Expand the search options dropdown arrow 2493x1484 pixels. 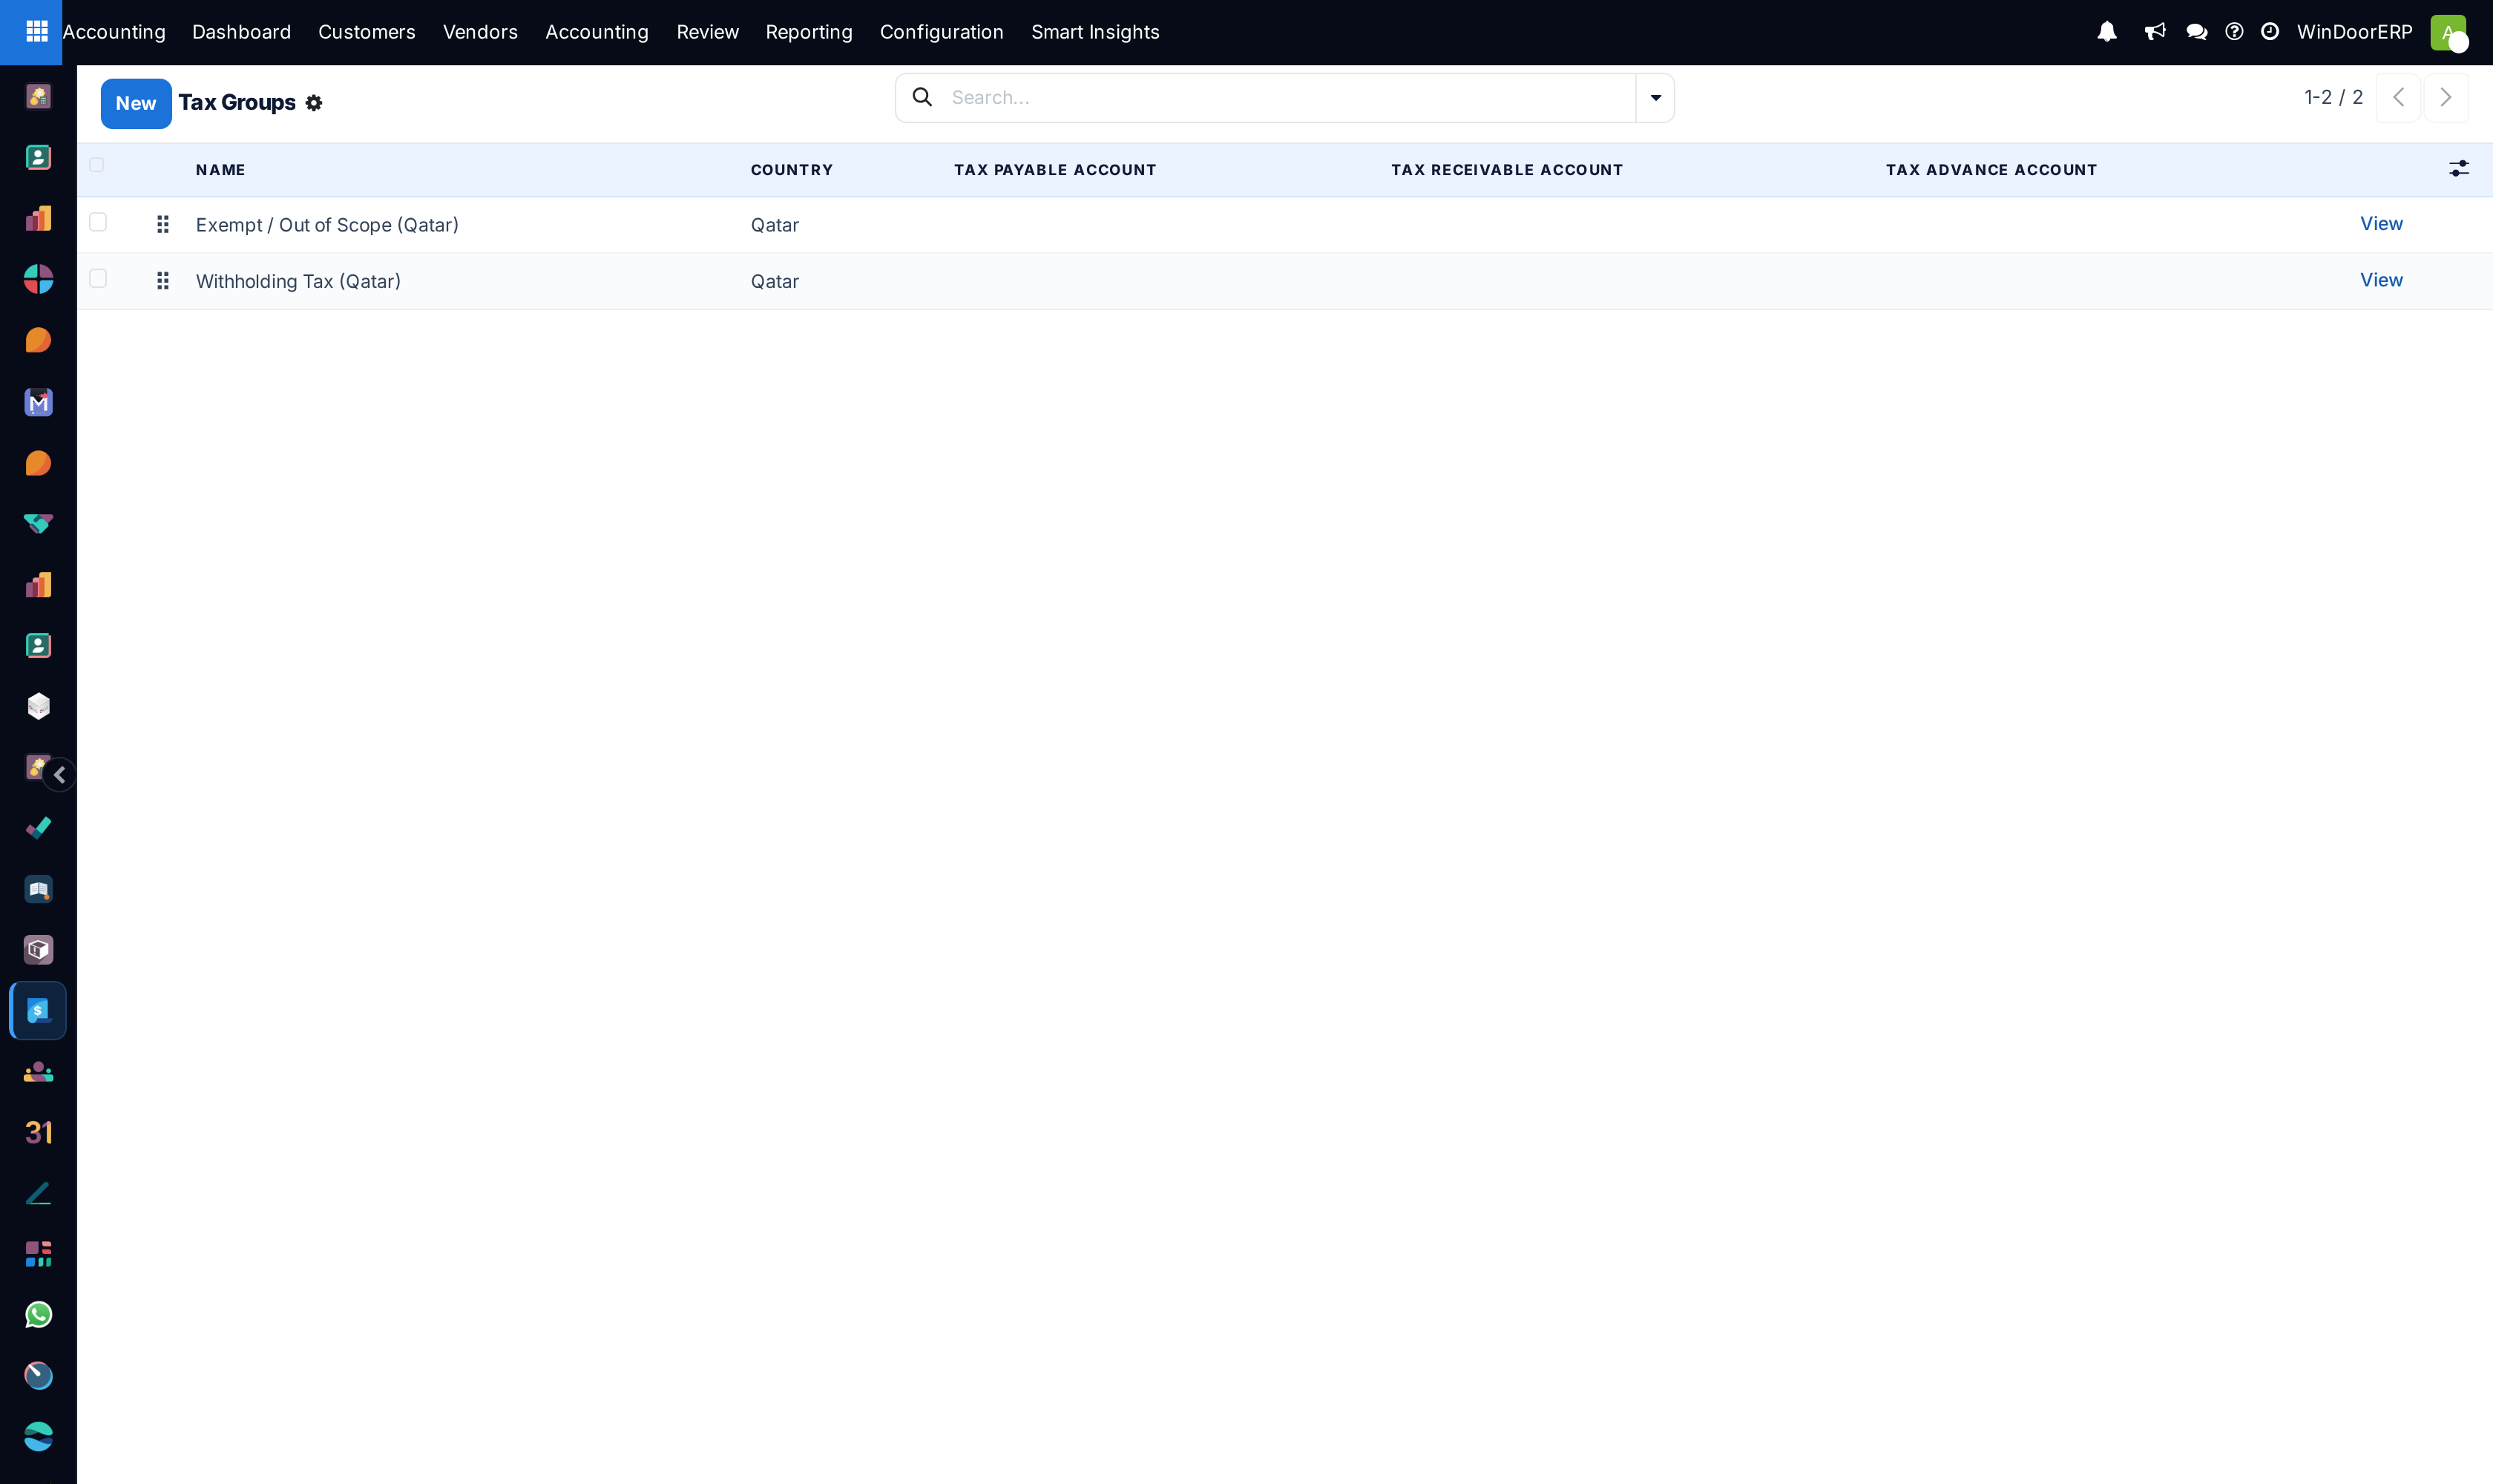click(x=1656, y=98)
